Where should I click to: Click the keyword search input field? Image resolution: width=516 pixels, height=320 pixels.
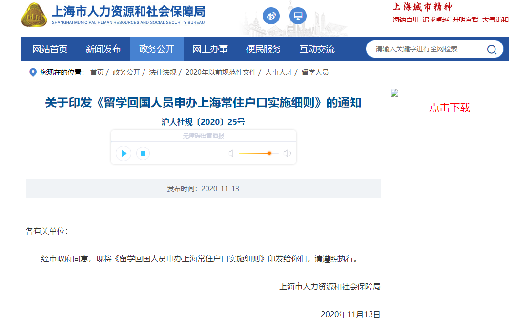click(425, 49)
